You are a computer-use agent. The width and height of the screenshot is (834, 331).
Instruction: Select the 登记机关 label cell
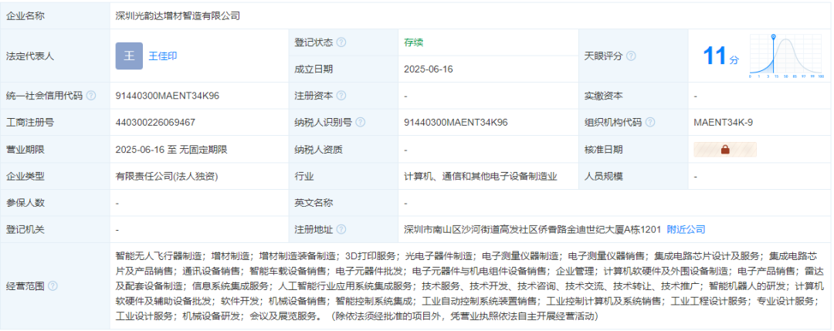coord(56,229)
